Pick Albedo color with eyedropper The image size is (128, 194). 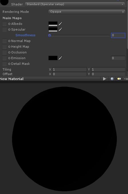click(x=60, y=24)
